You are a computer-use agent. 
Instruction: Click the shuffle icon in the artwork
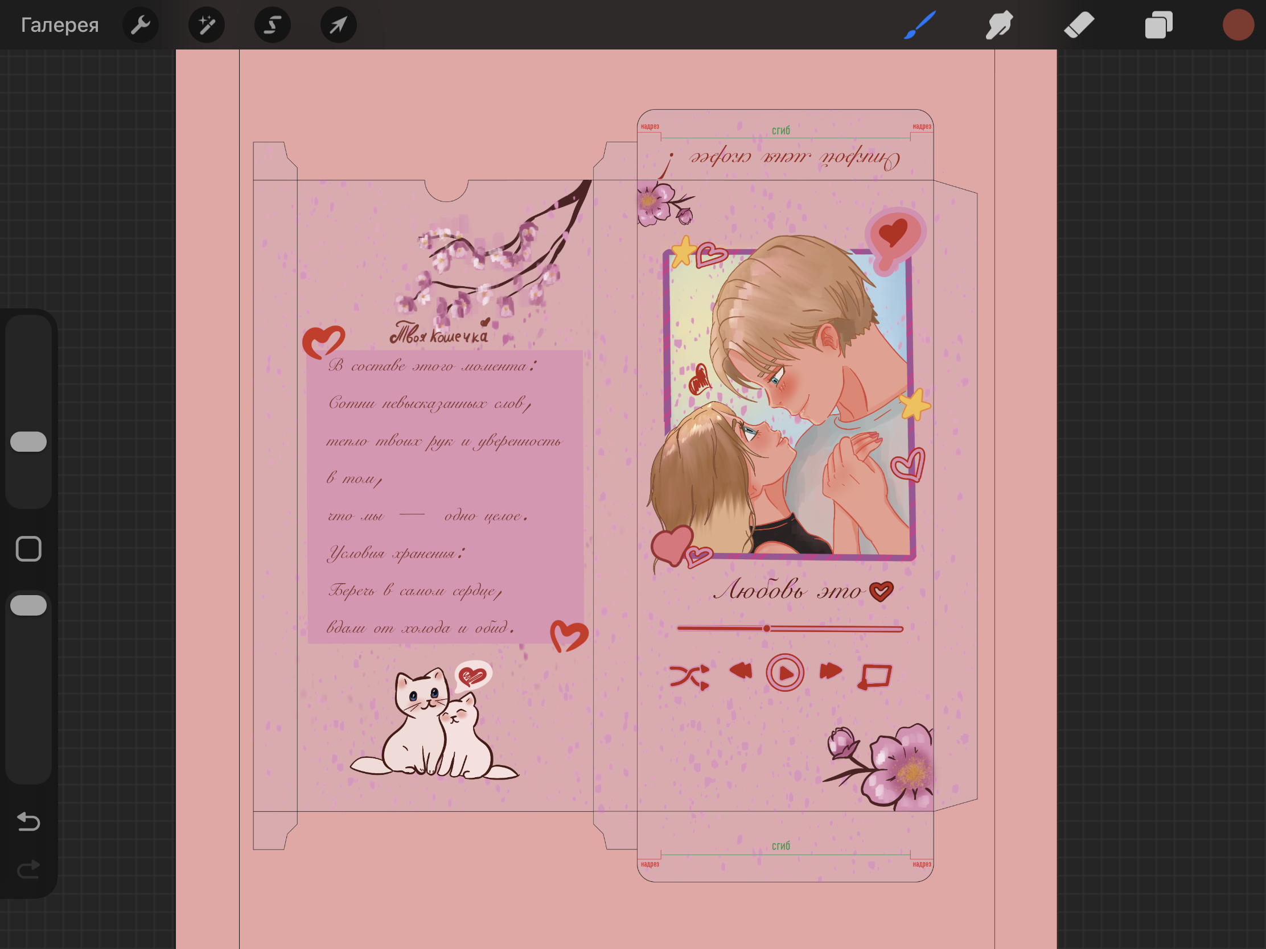(690, 676)
